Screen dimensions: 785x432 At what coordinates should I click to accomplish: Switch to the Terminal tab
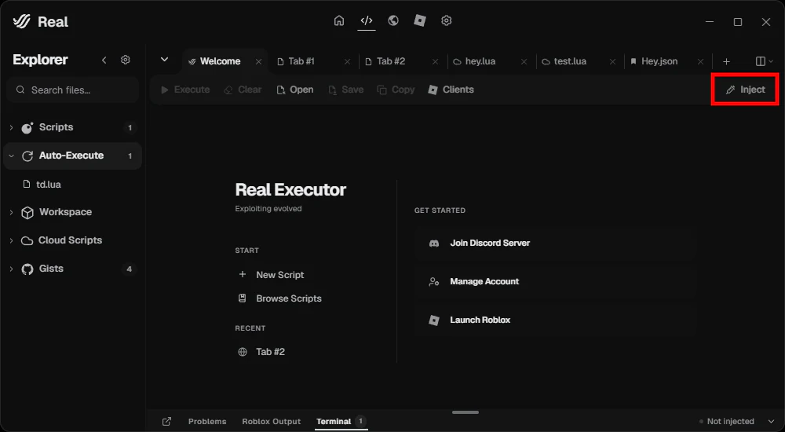(x=341, y=422)
